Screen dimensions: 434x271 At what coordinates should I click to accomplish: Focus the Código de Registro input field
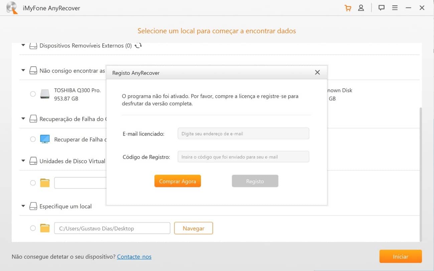(x=243, y=157)
